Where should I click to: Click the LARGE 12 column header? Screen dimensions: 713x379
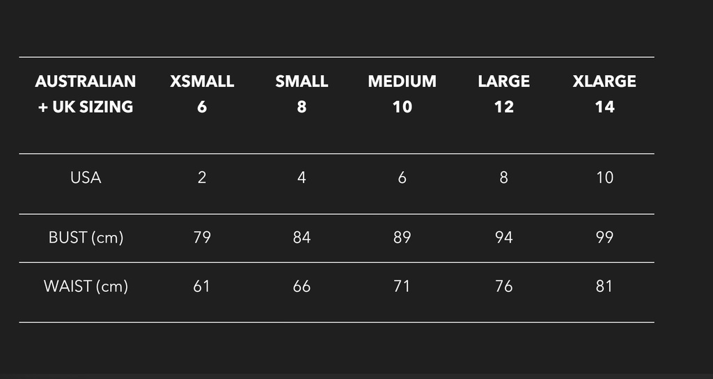point(503,94)
